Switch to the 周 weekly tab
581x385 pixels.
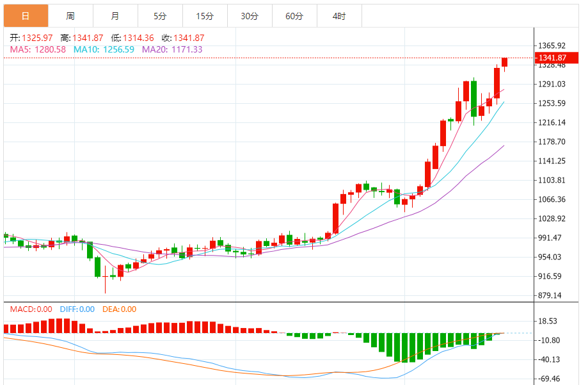(70, 16)
